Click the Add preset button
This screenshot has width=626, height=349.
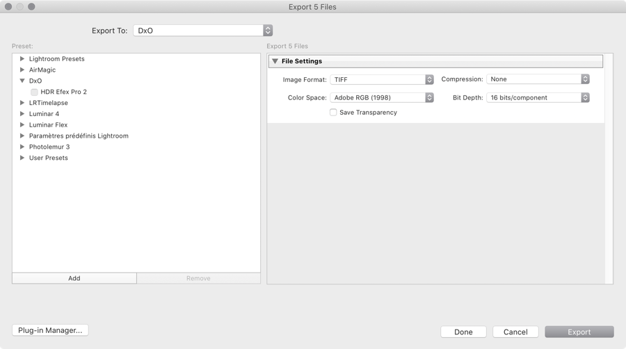74,278
